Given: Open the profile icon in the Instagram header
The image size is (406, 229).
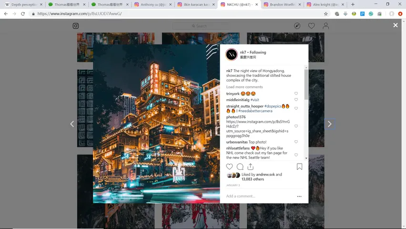Looking at the screenshot, I should pos(326,26).
